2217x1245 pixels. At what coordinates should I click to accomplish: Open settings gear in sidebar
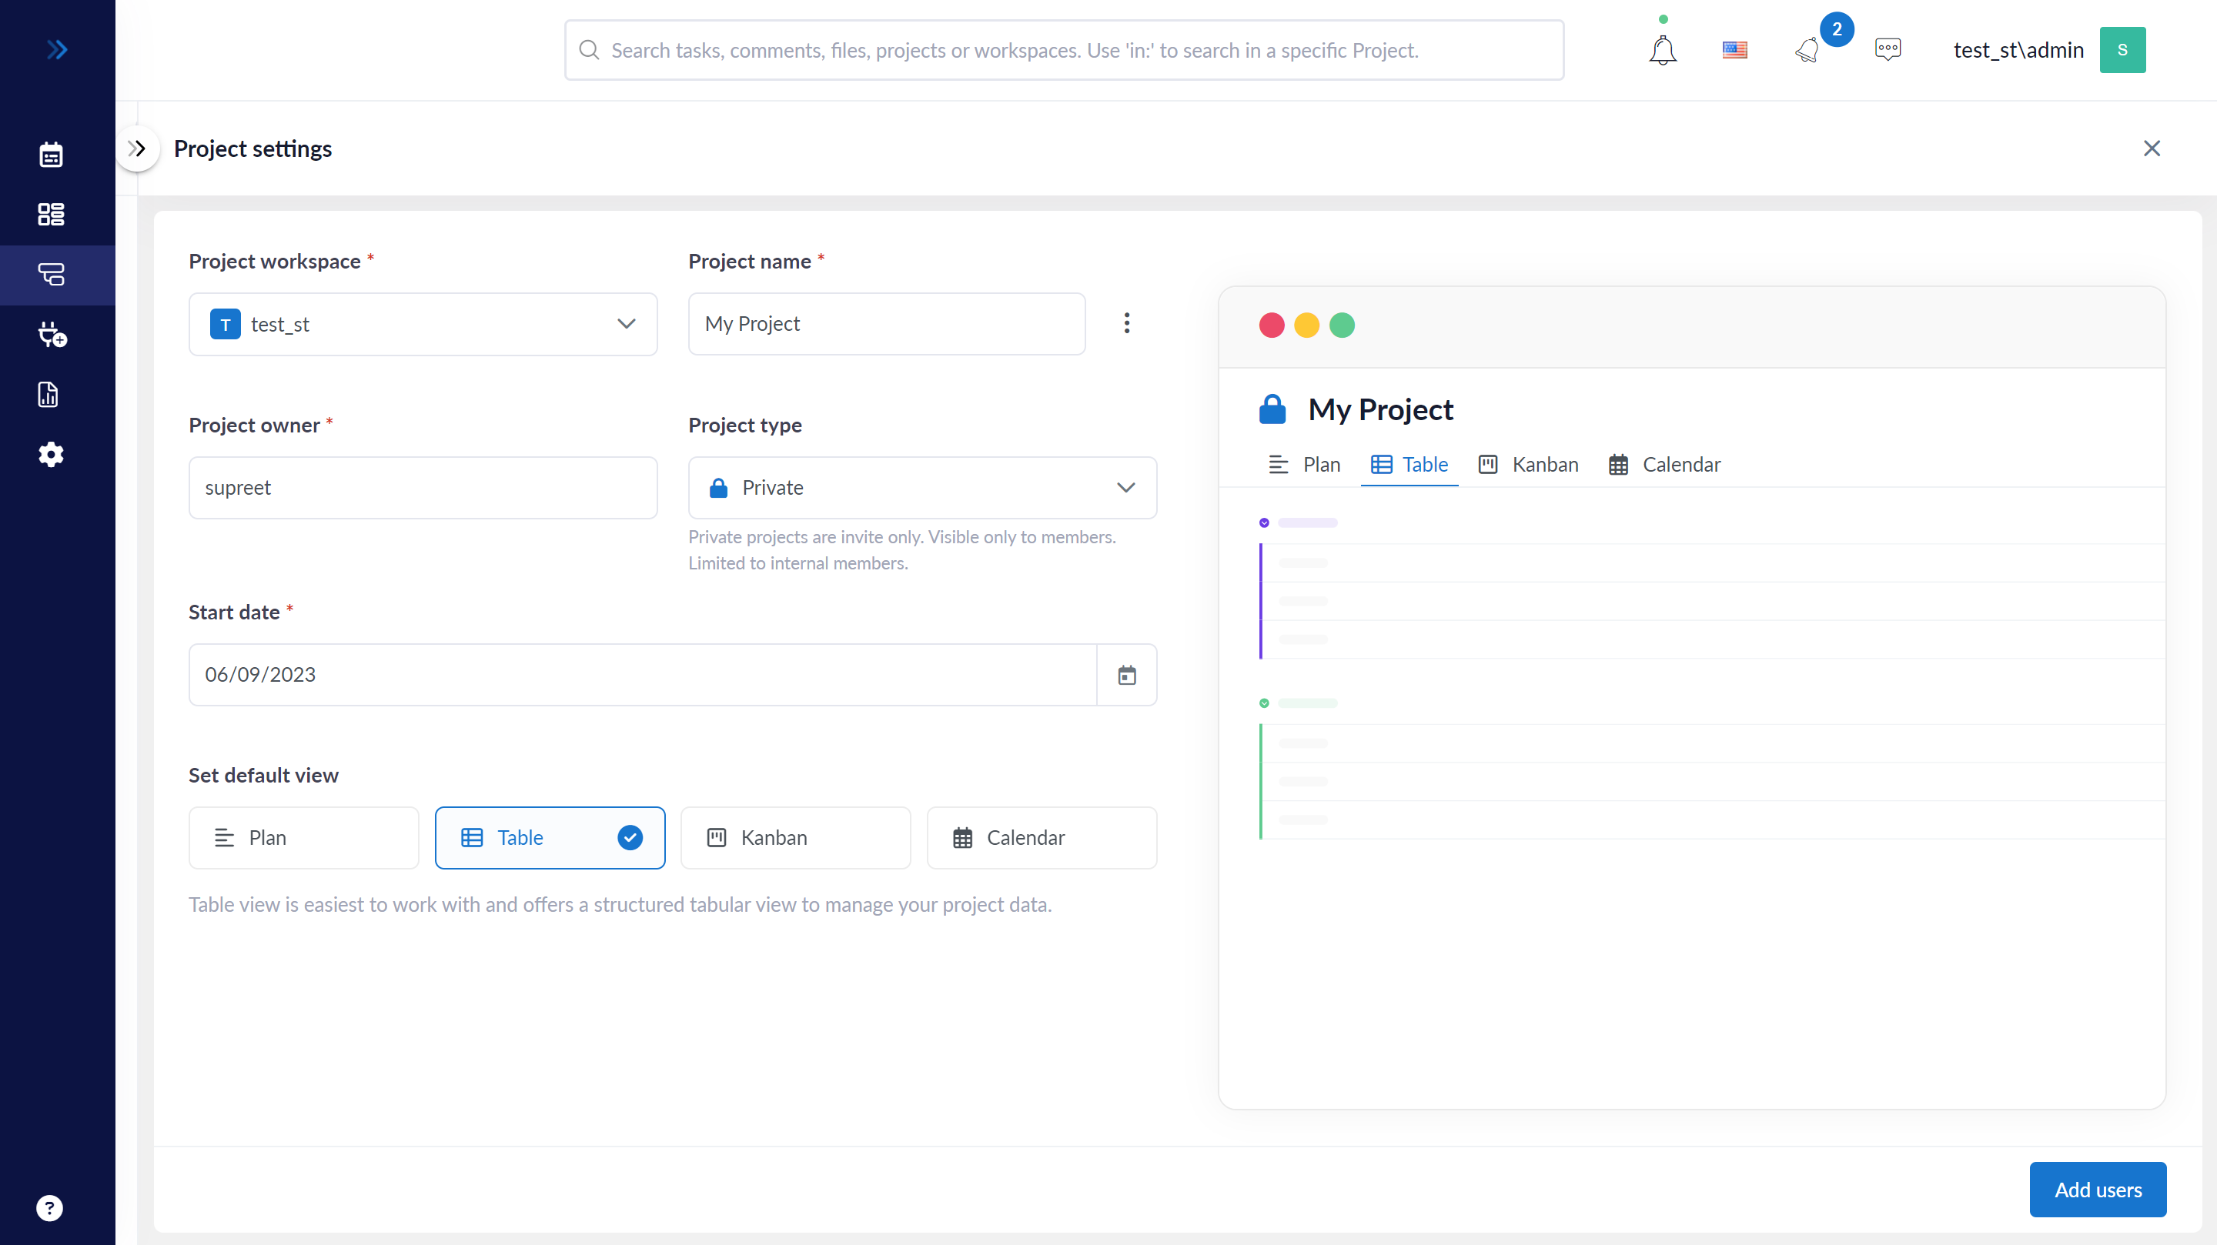51,454
